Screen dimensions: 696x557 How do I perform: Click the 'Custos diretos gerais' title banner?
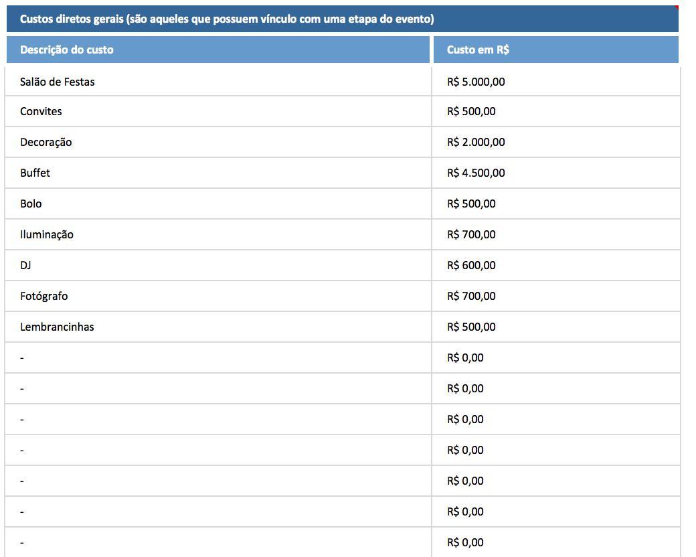[x=341, y=19]
